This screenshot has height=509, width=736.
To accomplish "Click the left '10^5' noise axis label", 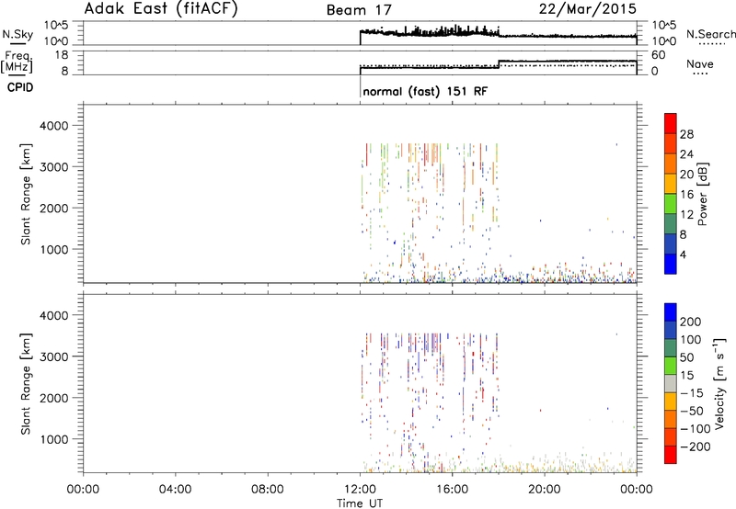I will (x=57, y=25).
